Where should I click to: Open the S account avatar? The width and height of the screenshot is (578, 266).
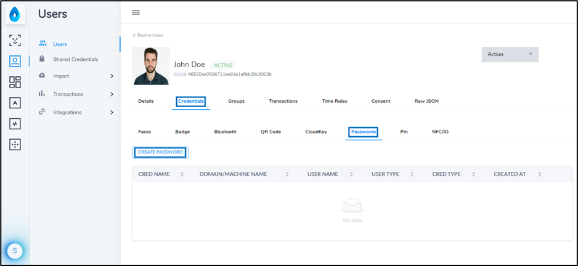pos(15,251)
